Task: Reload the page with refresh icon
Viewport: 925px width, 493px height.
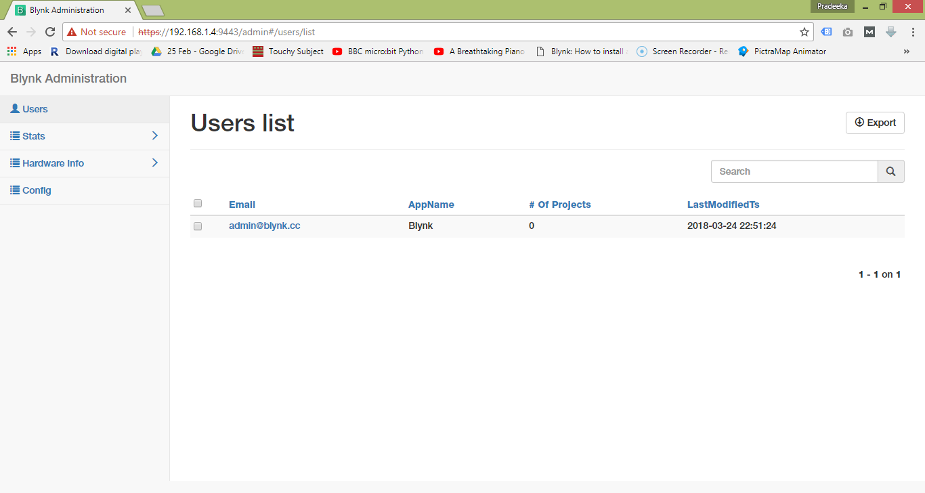Action: pos(50,32)
